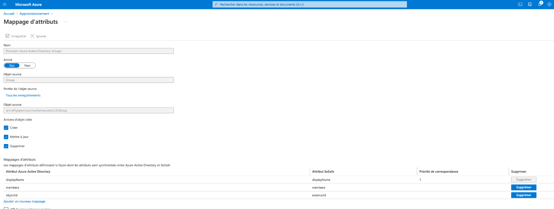Go to Accueil breadcrumb
The height and width of the screenshot is (209, 554).
(9, 14)
